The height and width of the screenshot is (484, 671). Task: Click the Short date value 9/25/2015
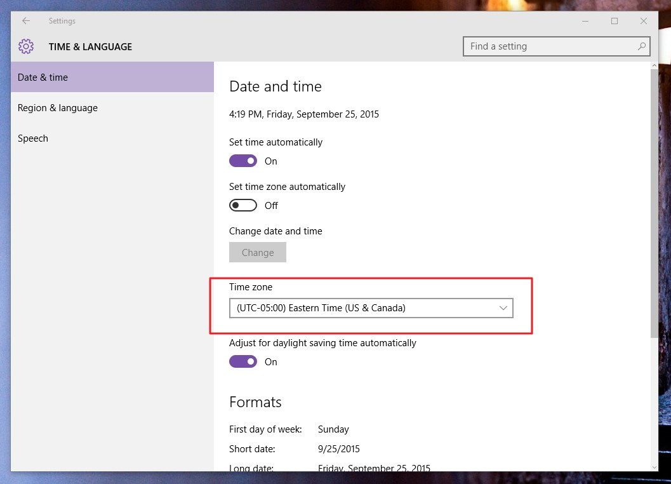(x=339, y=448)
